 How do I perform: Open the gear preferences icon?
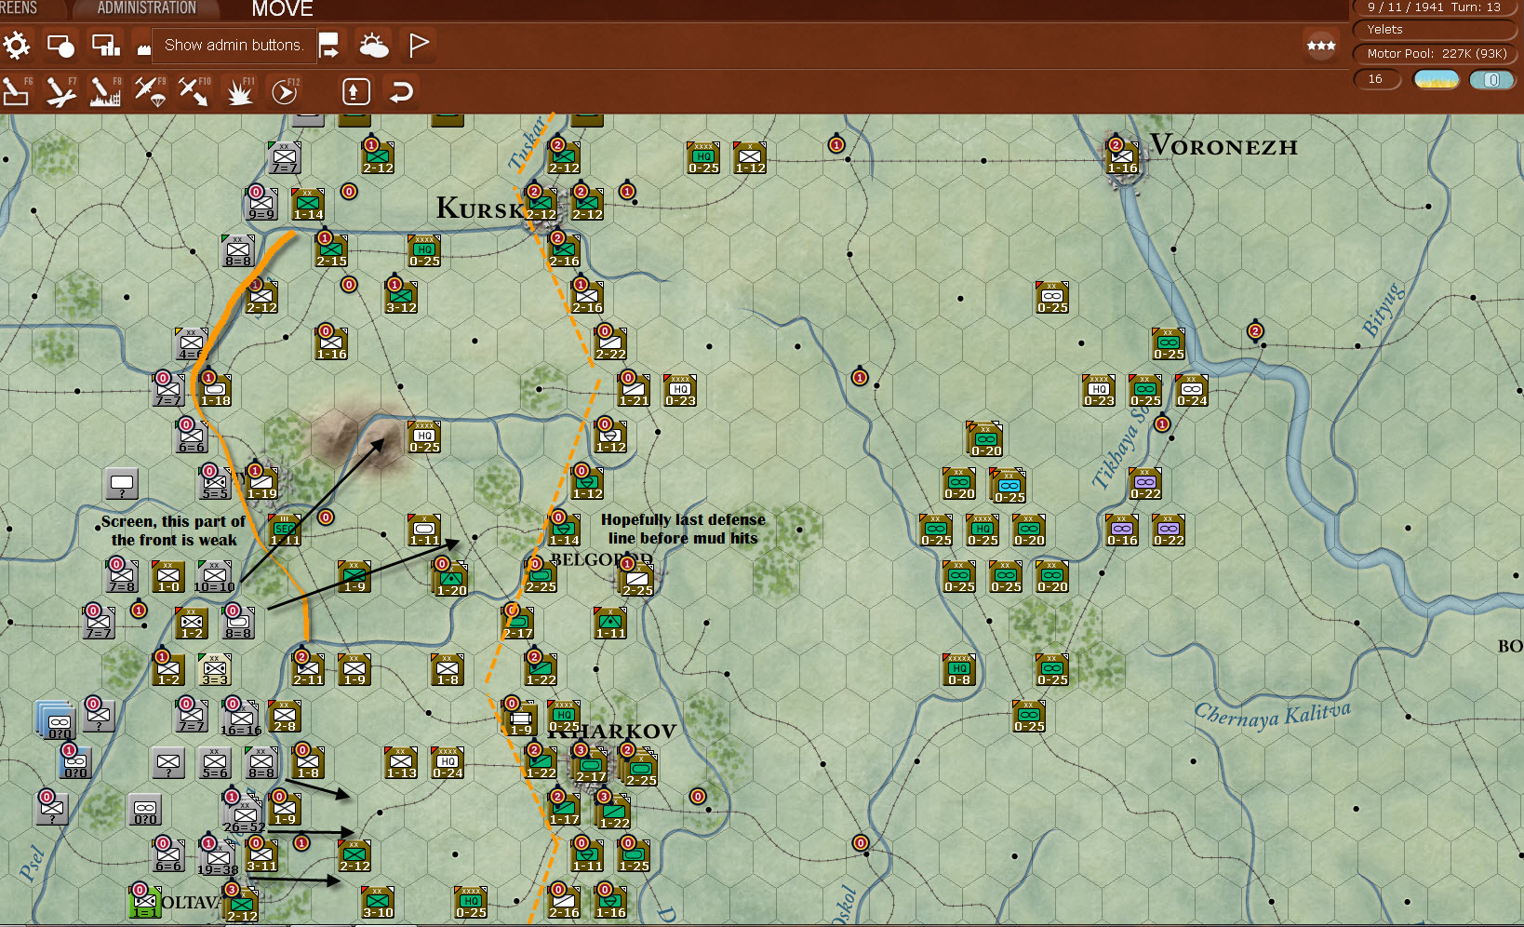(17, 45)
